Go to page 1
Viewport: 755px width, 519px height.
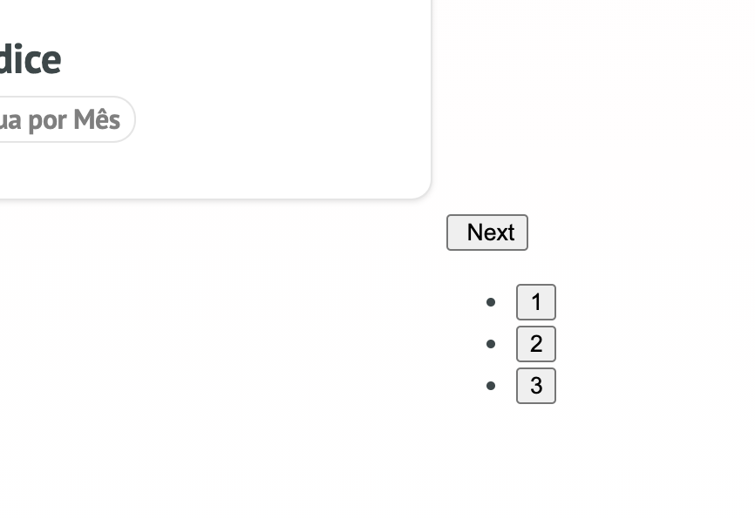tap(535, 302)
